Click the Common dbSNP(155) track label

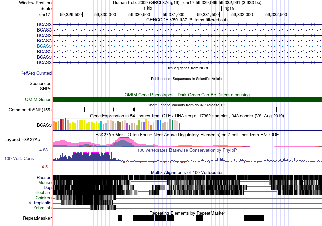tap(30, 110)
